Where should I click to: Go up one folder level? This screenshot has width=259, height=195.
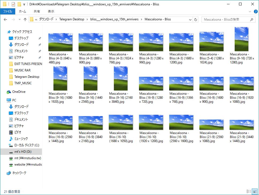click(x=25, y=20)
